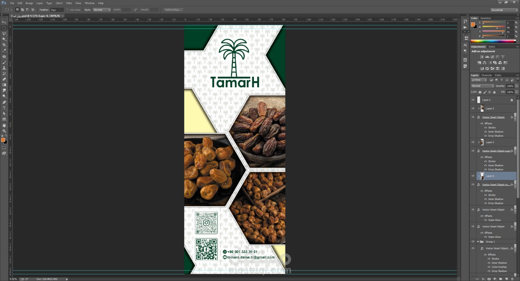520x281 pixels.
Task: Select the Gradient tool
Action: point(4,85)
